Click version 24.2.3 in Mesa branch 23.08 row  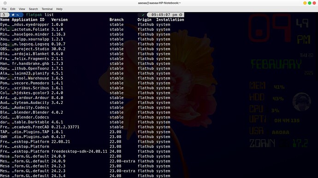tap(59, 166)
